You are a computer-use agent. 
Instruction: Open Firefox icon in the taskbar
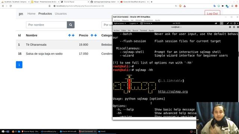[x=13, y=131]
